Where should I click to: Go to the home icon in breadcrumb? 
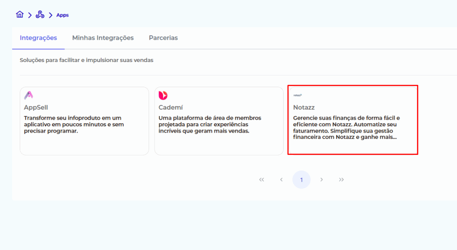(x=20, y=14)
